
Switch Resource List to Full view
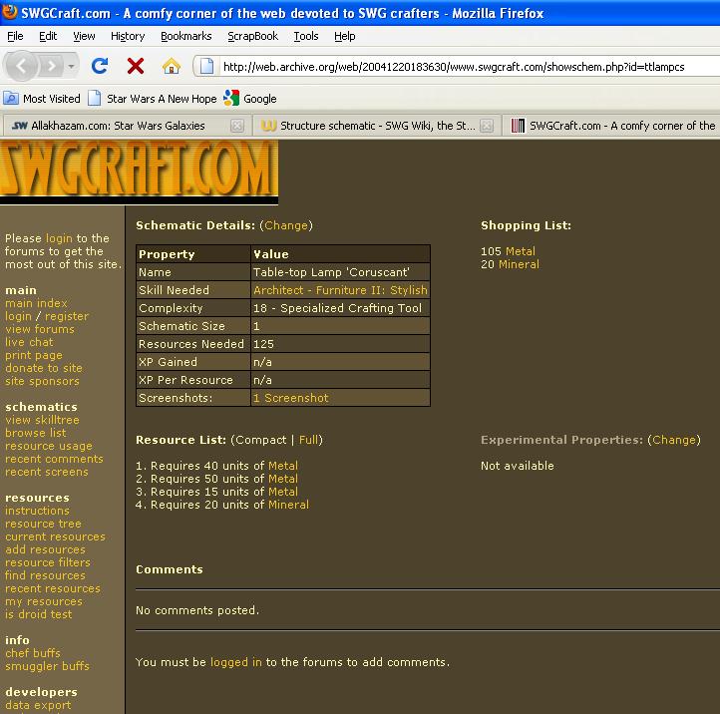pyautogui.click(x=309, y=440)
